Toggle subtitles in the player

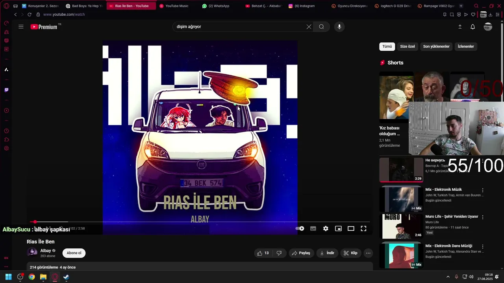coord(313,228)
